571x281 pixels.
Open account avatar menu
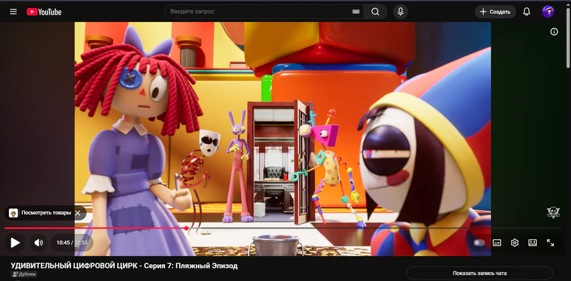[548, 11]
